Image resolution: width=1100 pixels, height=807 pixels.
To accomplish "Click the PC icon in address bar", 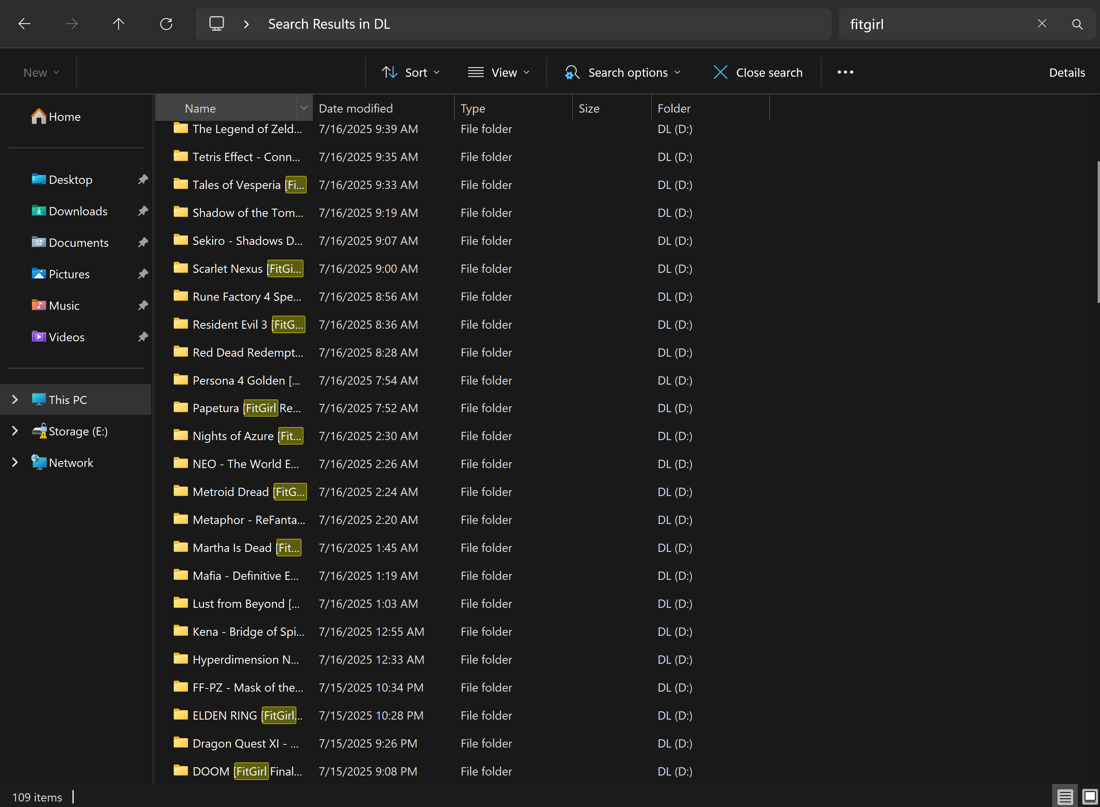I will [x=217, y=24].
